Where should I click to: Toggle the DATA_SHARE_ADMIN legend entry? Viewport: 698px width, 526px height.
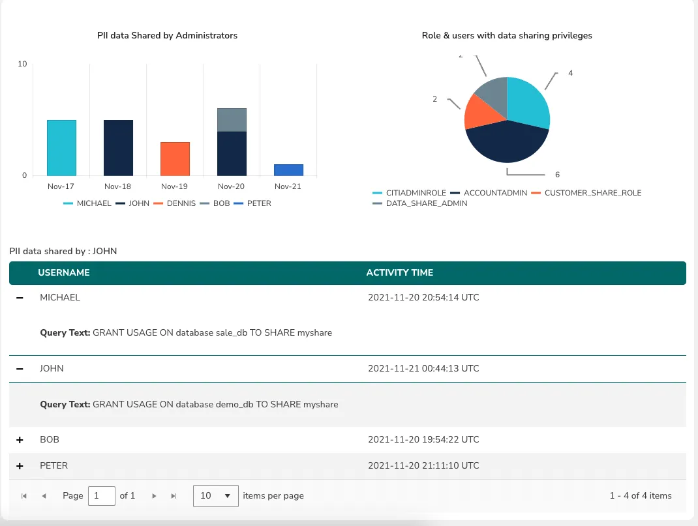378,203
